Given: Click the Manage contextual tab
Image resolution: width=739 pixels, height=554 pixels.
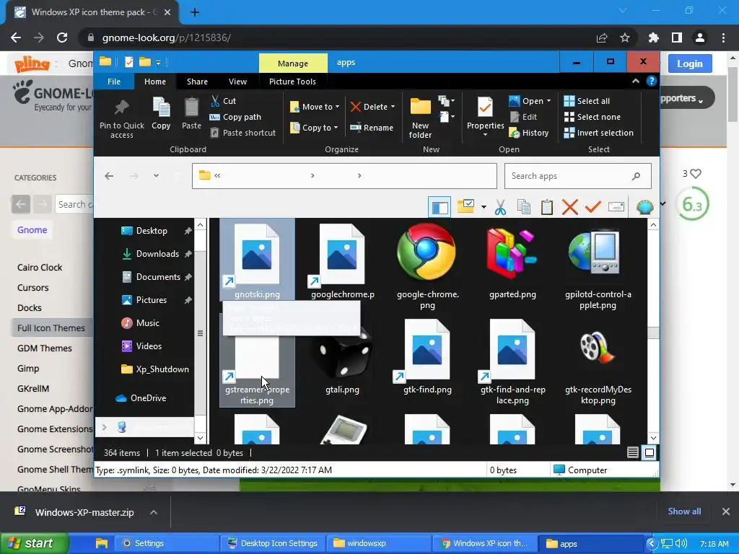Looking at the screenshot, I should [x=293, y=63].
